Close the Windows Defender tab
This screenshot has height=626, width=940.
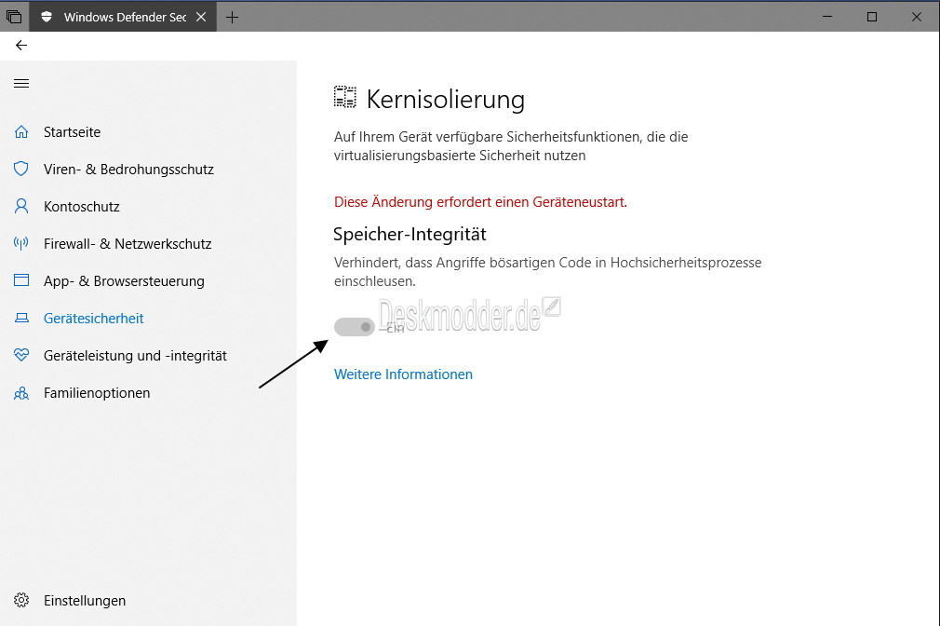201,17
